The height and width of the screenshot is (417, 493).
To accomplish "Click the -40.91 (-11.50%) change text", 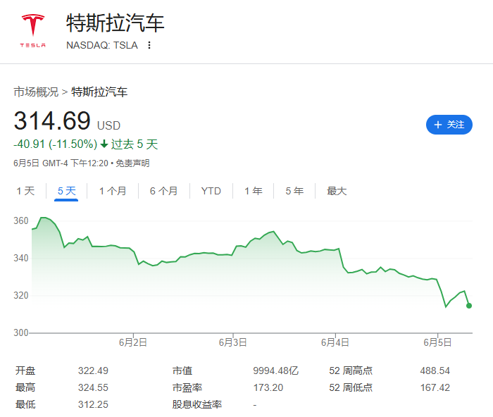I will click(x=56, y=144).
